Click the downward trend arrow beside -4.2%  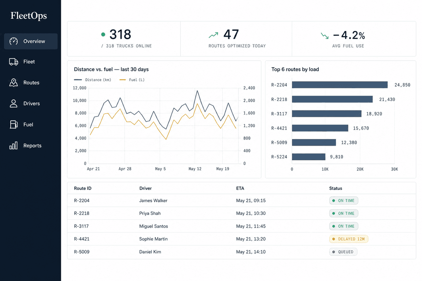point(325,36)
